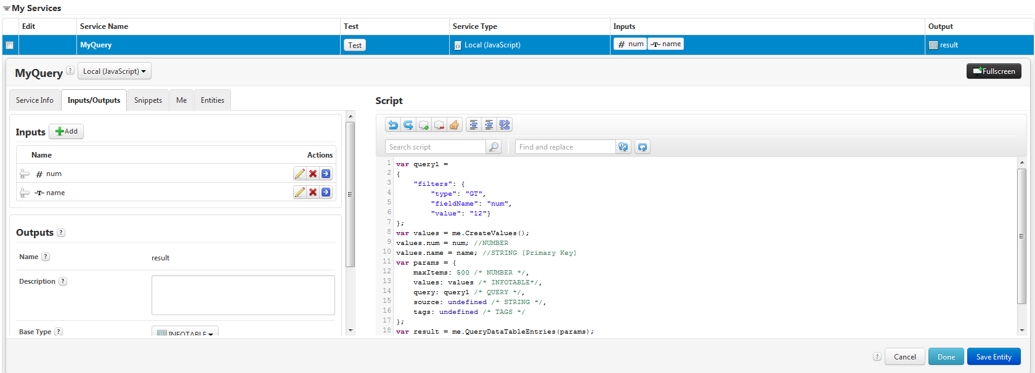The height and width of the screenshot is (373, 1035).
Task: Focus the Search script field
Action: click(x=436, y=147)
